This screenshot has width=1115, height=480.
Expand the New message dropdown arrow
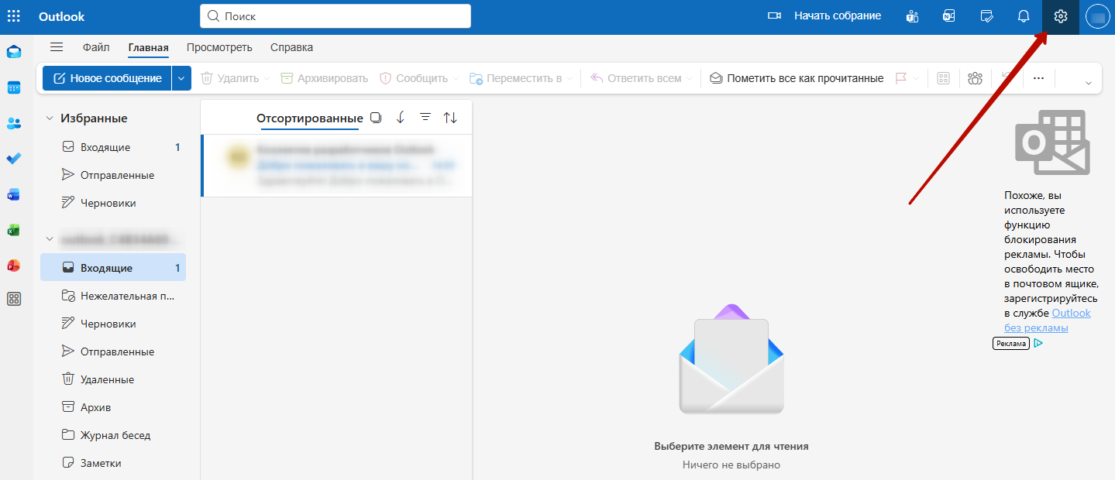pyautogui.click(x=181, y=78)
